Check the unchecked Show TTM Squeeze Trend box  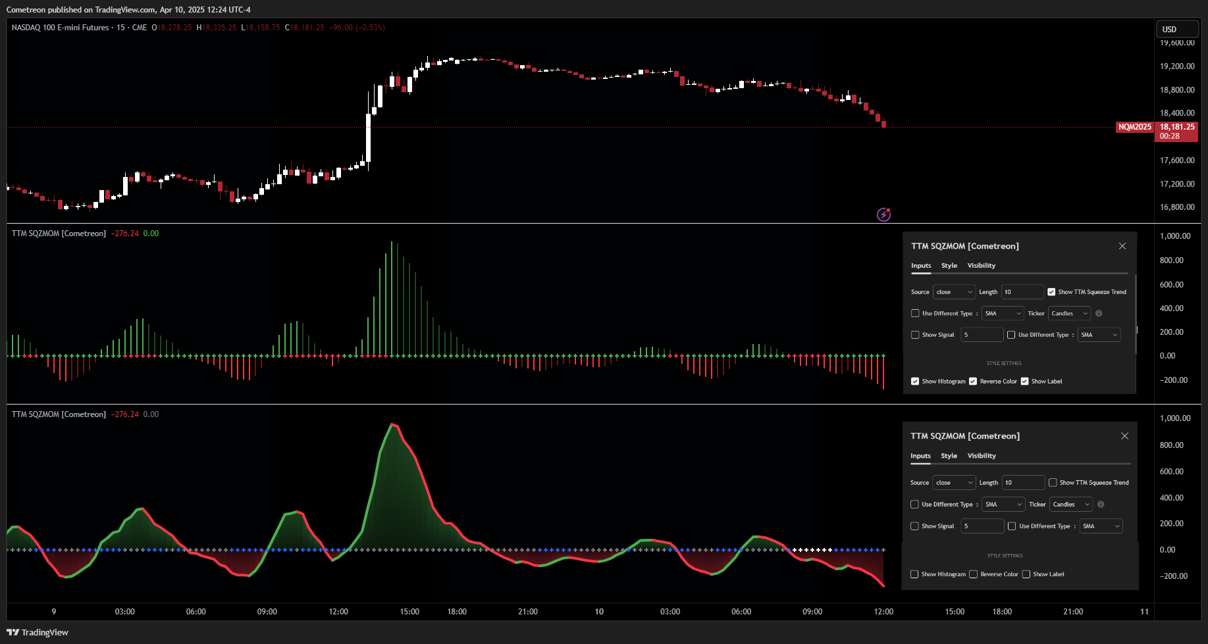click(x=1053, y=483)
